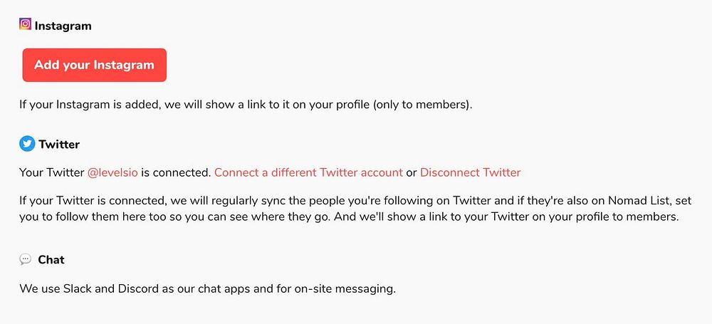Click the "Your Twitter" status text
Image resolution: width=712 pixels, height=324 pixels.
[51, 172]
